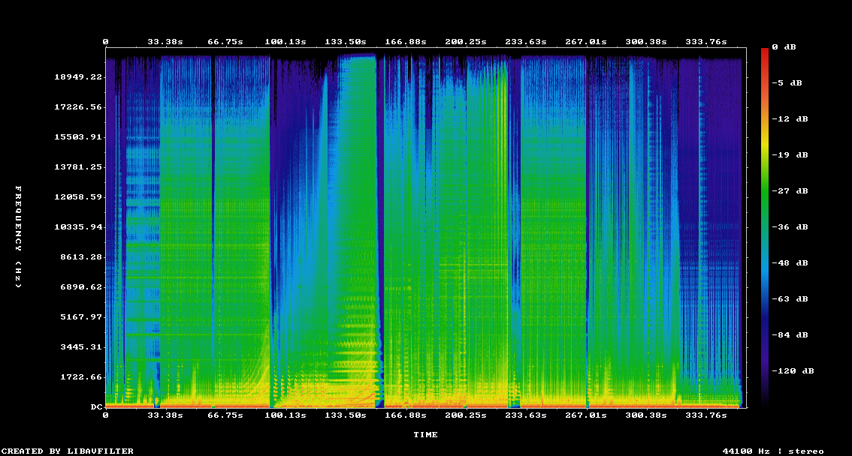
Task: Click the DC label on frequency axis
Action: tap(96, 407)
